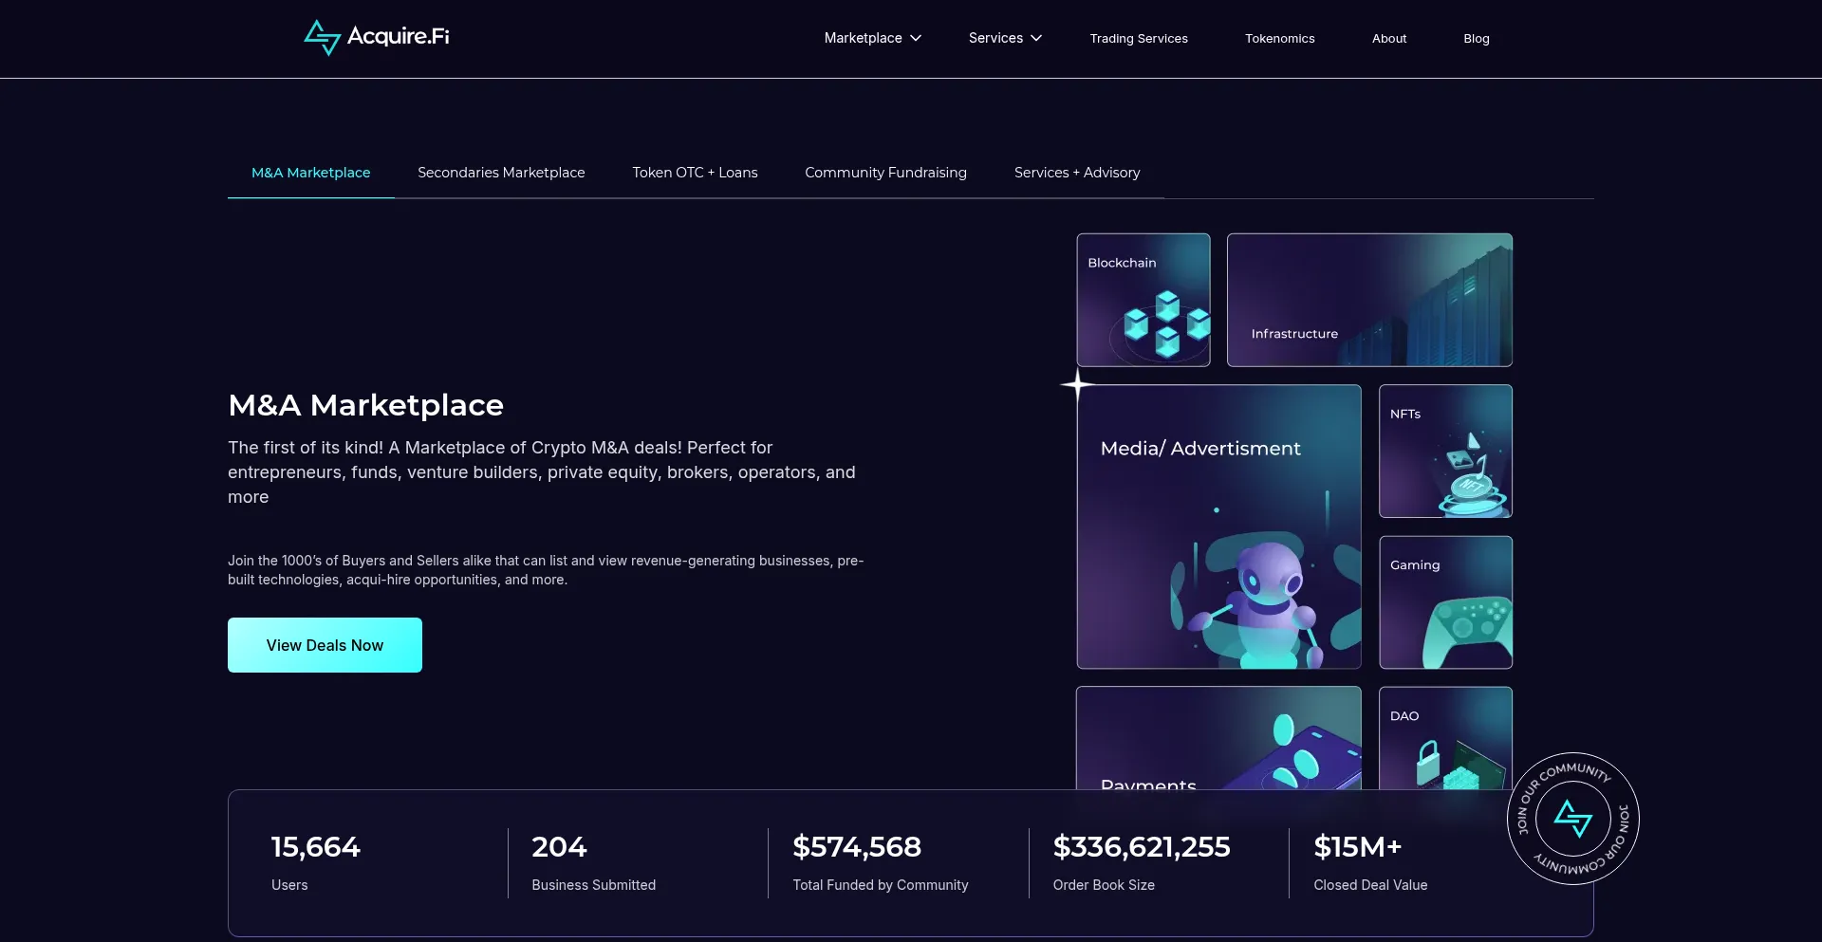Viewport: 1822px width, 942px height.
Task: Open the About page link
Action: (x=1389, y=39)
